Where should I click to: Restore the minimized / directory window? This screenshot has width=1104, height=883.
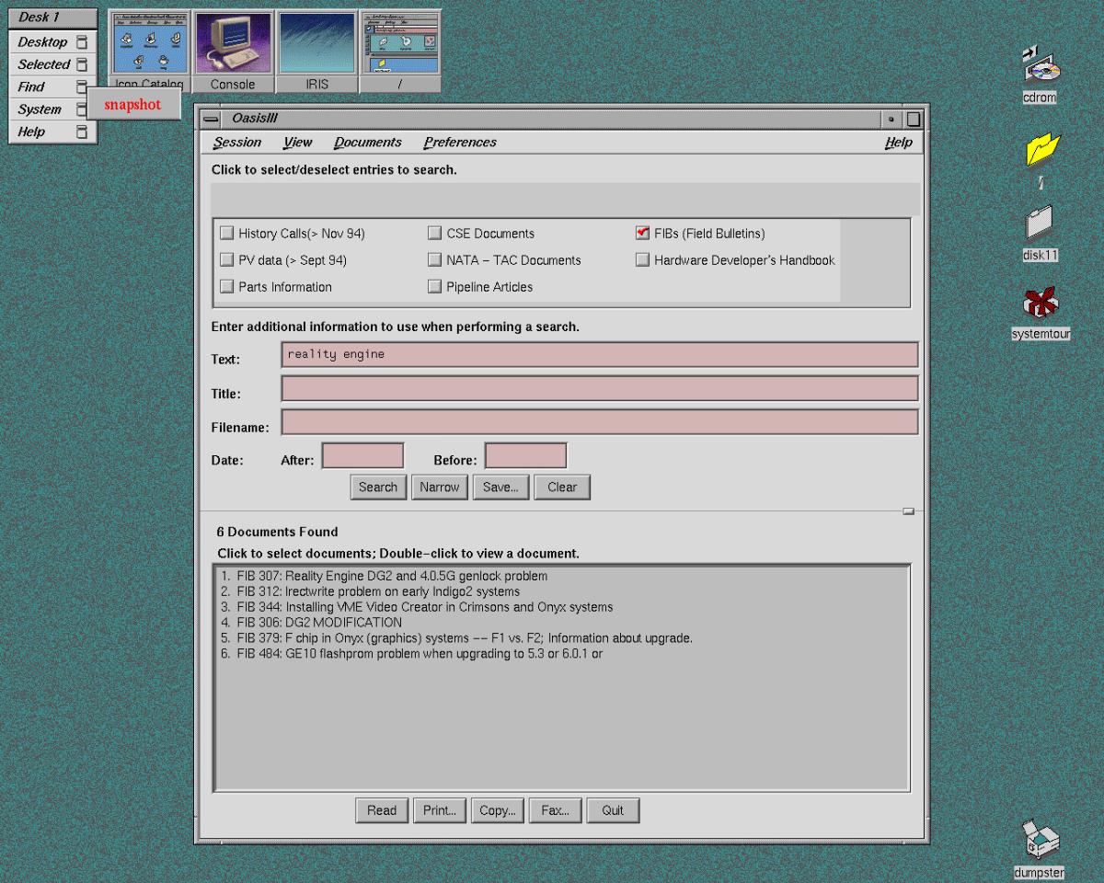coord(399,52)
